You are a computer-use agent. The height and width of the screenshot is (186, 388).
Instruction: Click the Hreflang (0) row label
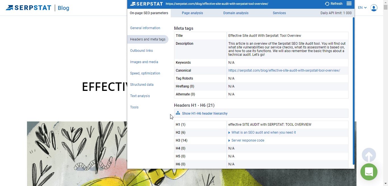185,86
